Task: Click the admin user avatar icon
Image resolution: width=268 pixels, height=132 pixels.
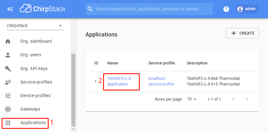Action: point(240,9)
